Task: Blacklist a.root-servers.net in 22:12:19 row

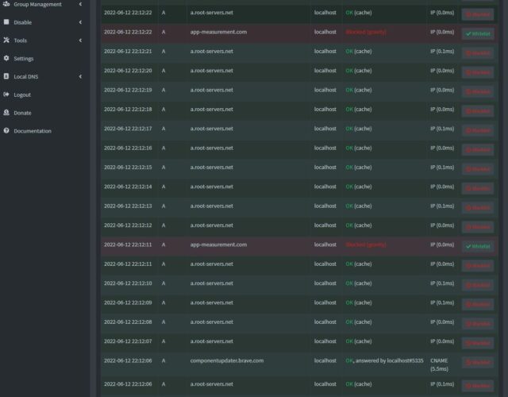Action: click(x=478, y=92)
